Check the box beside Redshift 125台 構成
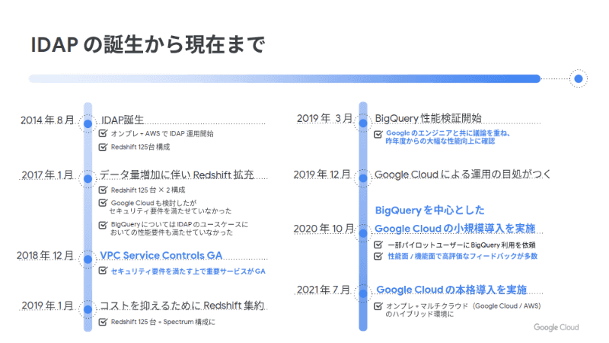609x343 pixels. [103, 147]
